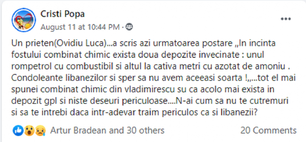Open the 20 Comments link
The width and height of the screenshot is (306, 142).
coord(268,130)
